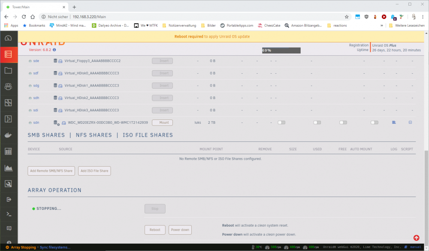This screenshot has width=429, height=251.
Task: Open the Feedback chat icon in sidebar
Action: tap(9, 228)
